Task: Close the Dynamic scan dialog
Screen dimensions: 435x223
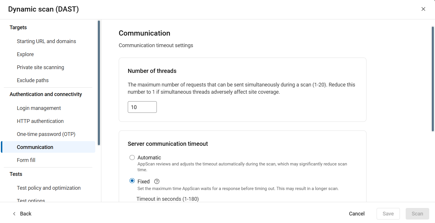Action: click(423, 9)
